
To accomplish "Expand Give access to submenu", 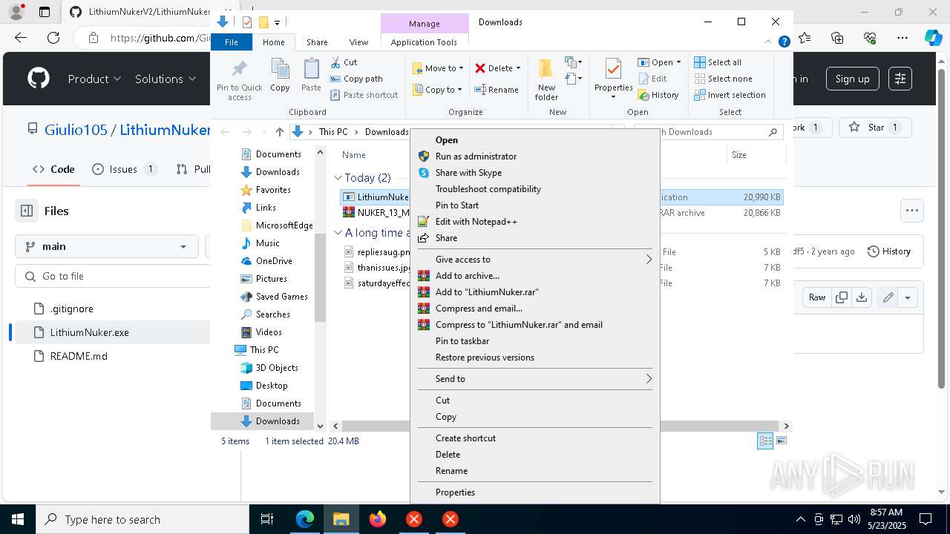I will (x=534, y=260).
